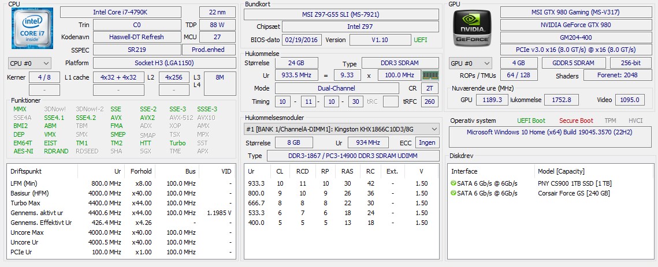Click the CR value 2T
658x267 pixels.
point(429,88)
